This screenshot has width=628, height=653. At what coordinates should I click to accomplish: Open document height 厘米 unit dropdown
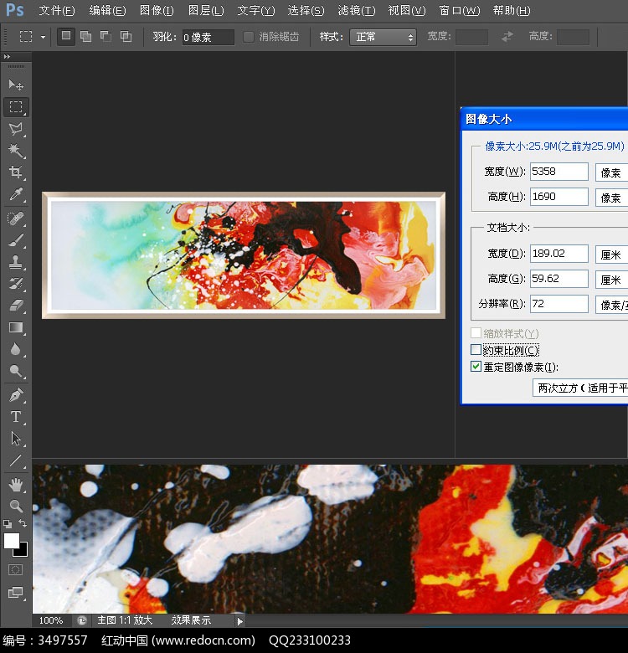tap(611, 280)
